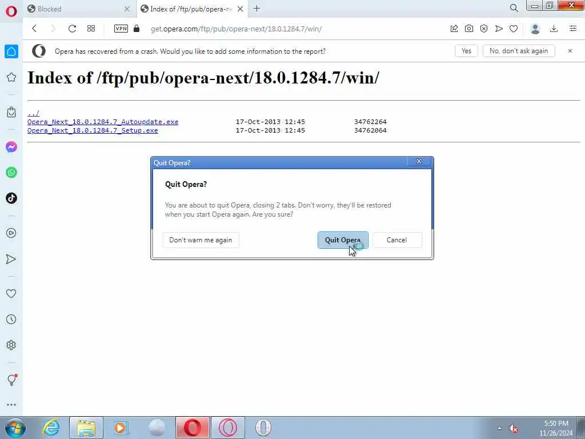
Task: Open Easy Setup sliders icon
Action: [573, 29]
